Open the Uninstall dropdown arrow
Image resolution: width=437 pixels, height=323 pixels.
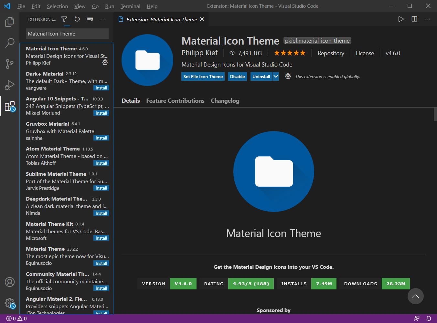(x=276, y=76)
